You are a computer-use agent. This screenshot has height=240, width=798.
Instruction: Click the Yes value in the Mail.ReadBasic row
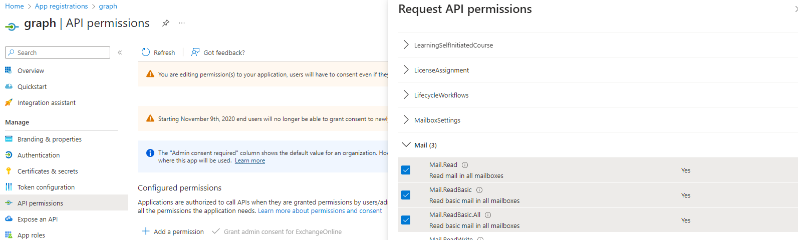(x=686, y=195)
